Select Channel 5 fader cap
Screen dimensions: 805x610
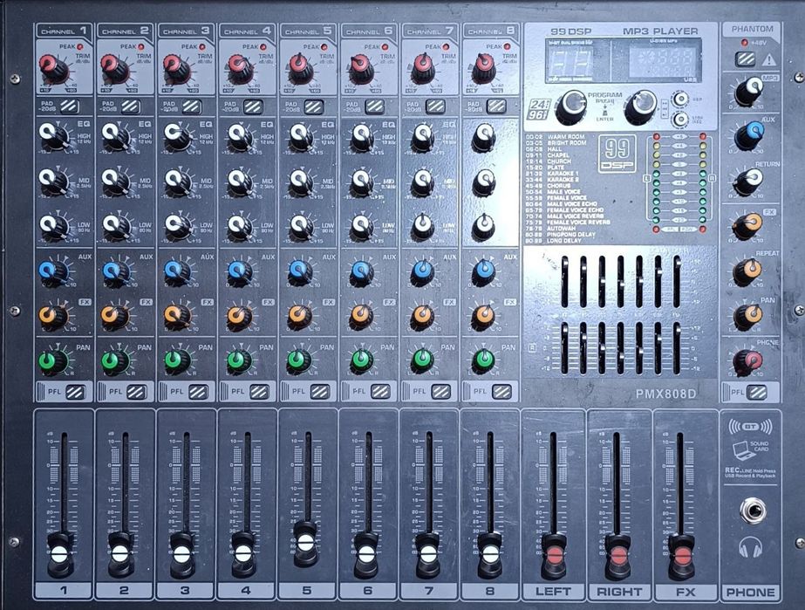point(305,543)
